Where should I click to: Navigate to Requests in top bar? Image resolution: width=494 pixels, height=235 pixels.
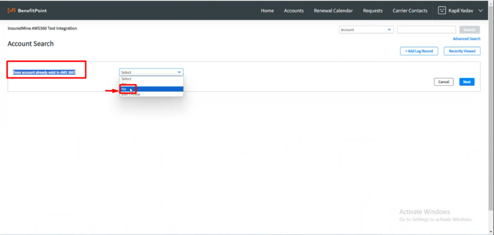point(372,11)
